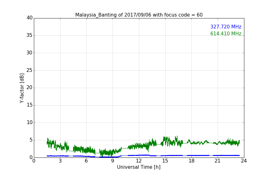Click the y-axis tick label 35
Image resolution: width=271 pixels, height=180 pixels.
[x=29, y=35]
